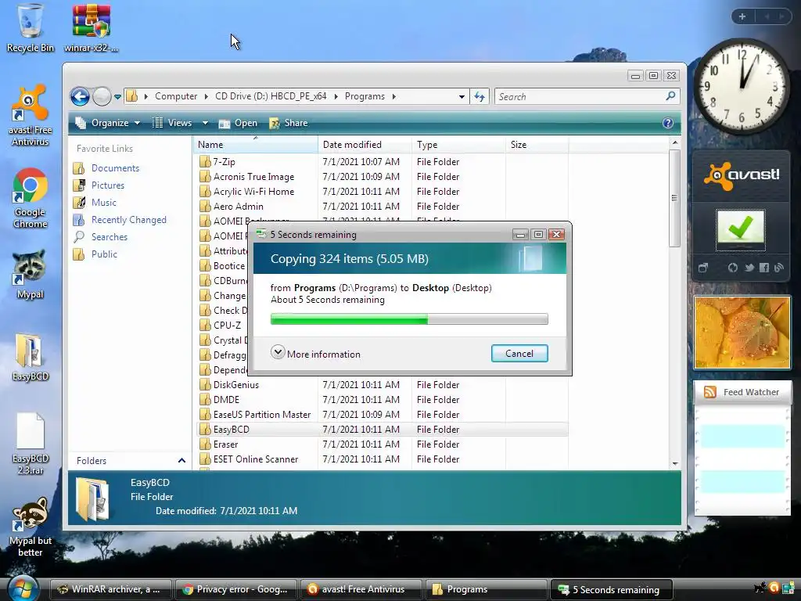The width and height of the screenshot is (801, 601).
Task: Switch to Privacy error Chrome taskbar item
Action: [236, 589]
